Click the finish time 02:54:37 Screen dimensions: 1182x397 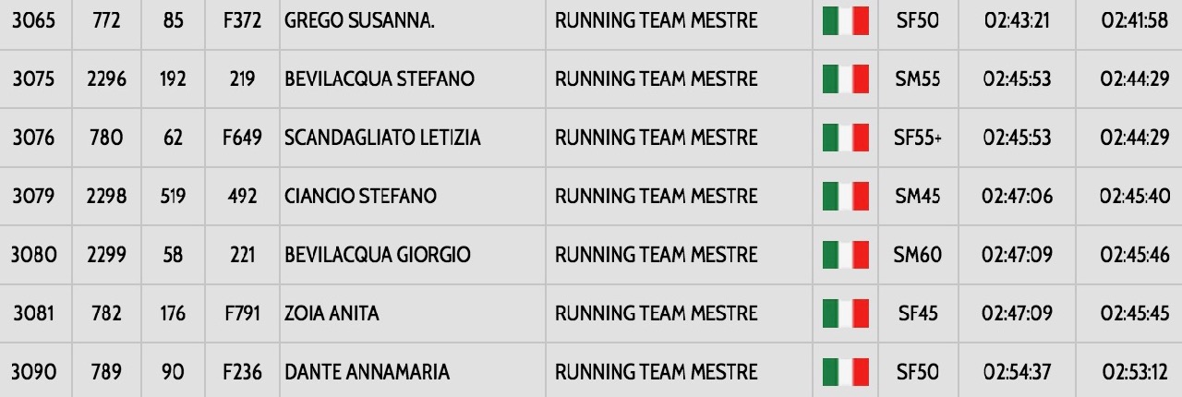tap(1017, 372)
